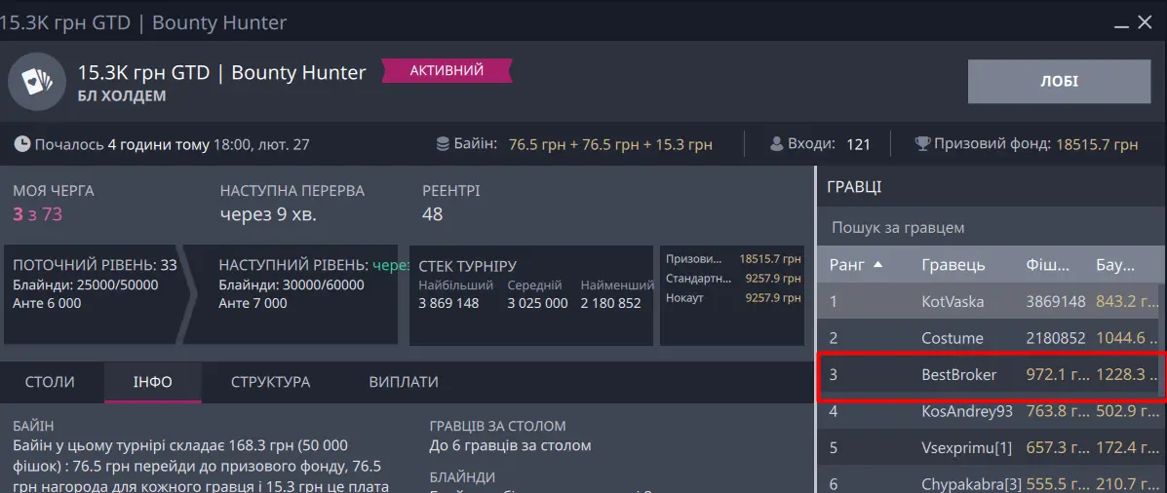Click the chip-stack icon next to Байін
Image resolution: width=1167 pixels, height=493 pixels.
pyautogui.click(x=443, y=144)
